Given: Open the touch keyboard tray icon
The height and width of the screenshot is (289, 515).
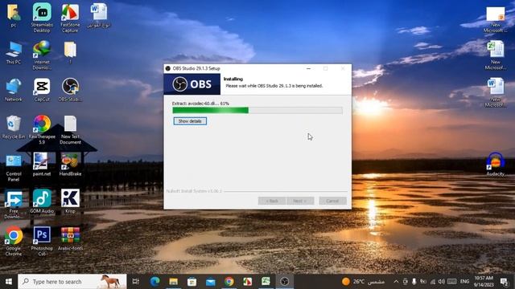Looking at the screenshot, I should (452, 282).
